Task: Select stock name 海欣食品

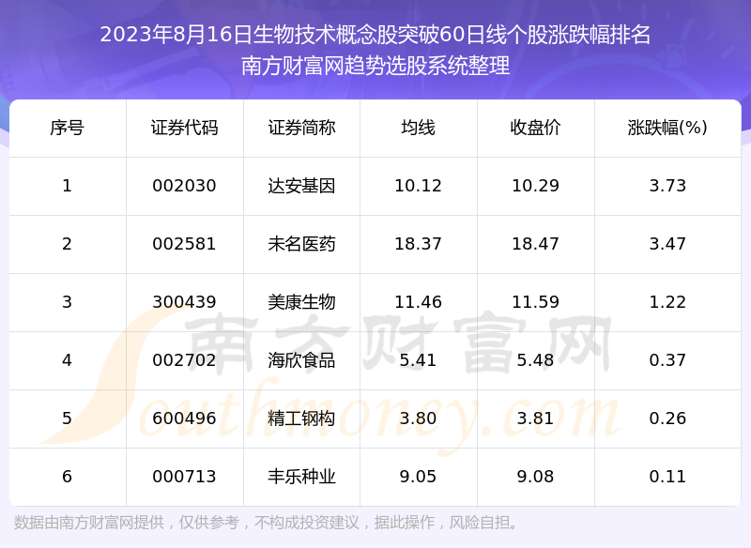Action: pyautogui.click(x=301, y=360)
